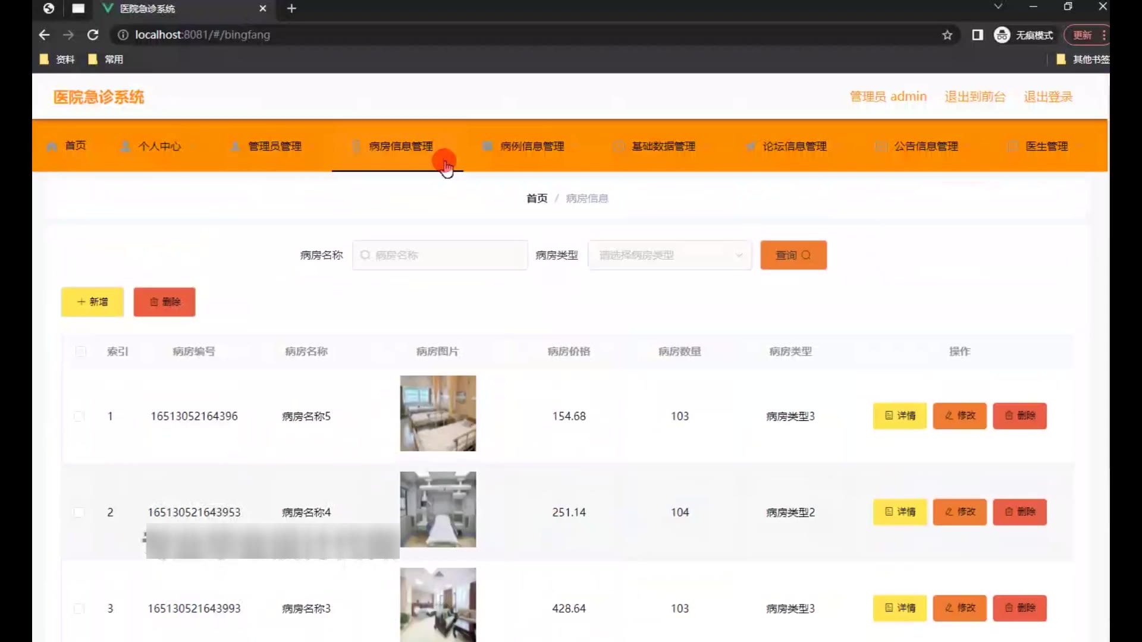Click the browser reload icon
Image resolution: width=1142 pixels, height=642 pixels.
[93, 35]
